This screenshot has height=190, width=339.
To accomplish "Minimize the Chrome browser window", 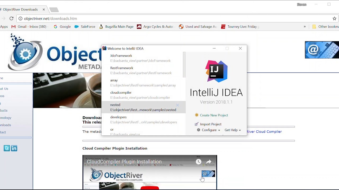I will (x=316, y=4).
